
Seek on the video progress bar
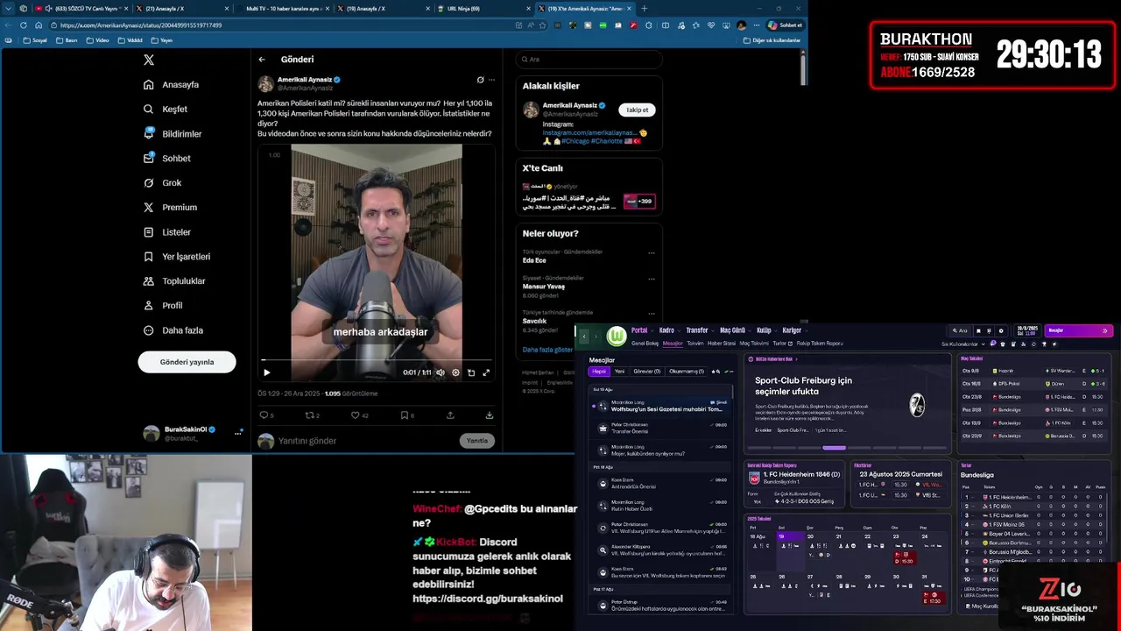click(x=377, y=360)
